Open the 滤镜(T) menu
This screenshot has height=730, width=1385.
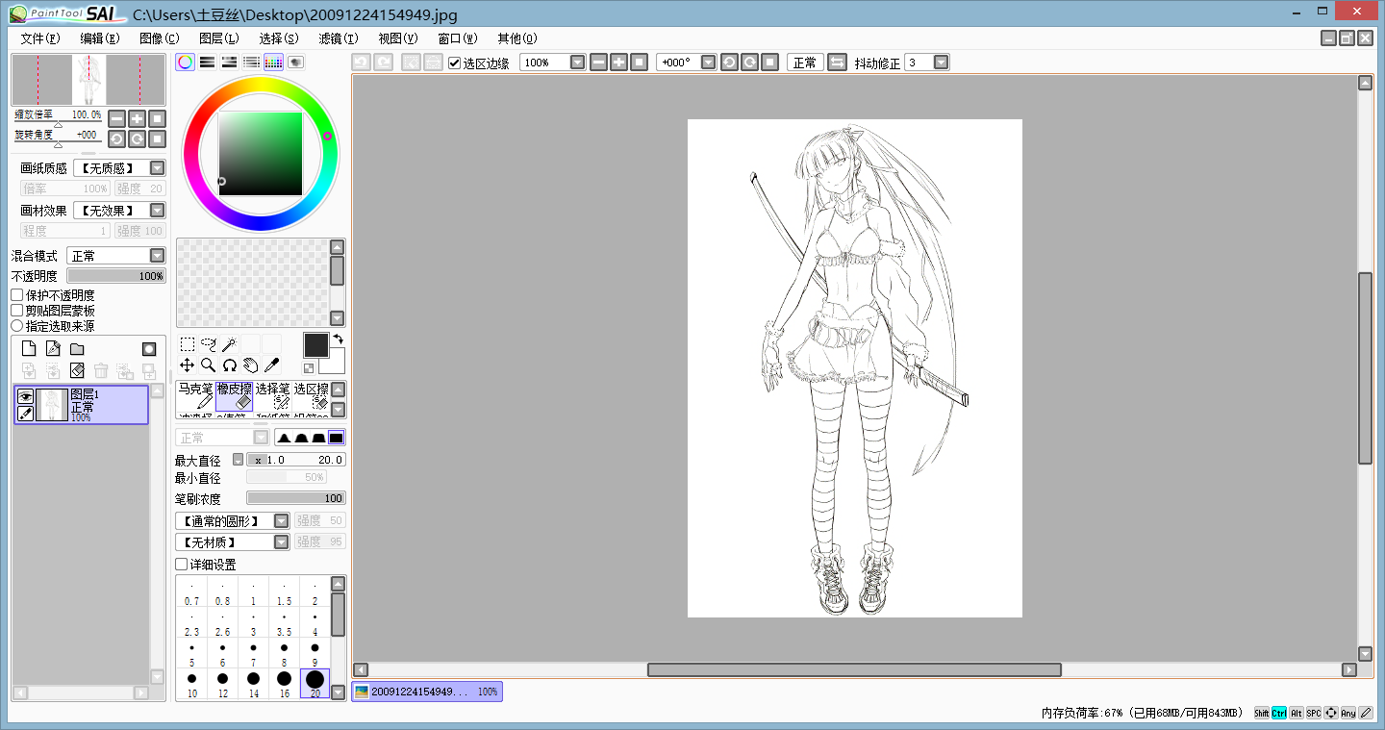pyautogui.click(x=338, y=38)
